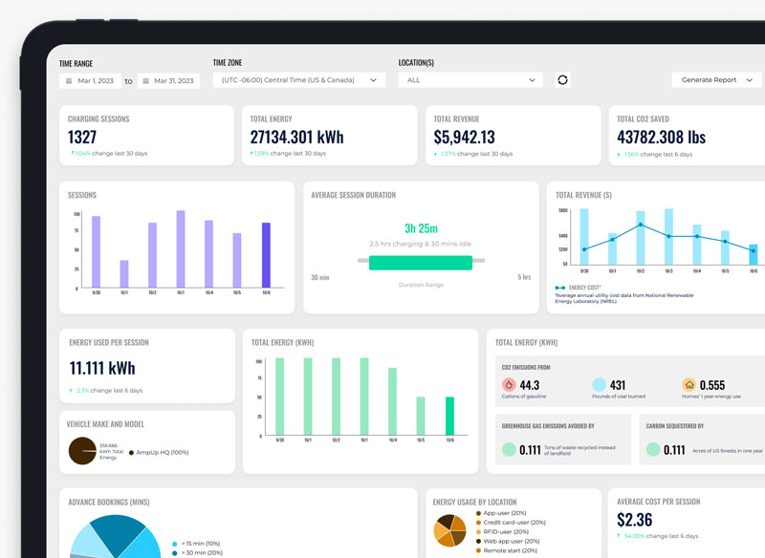
Task: Click the brown Vehicle Make and Model pie
Action: click(82, 451)
